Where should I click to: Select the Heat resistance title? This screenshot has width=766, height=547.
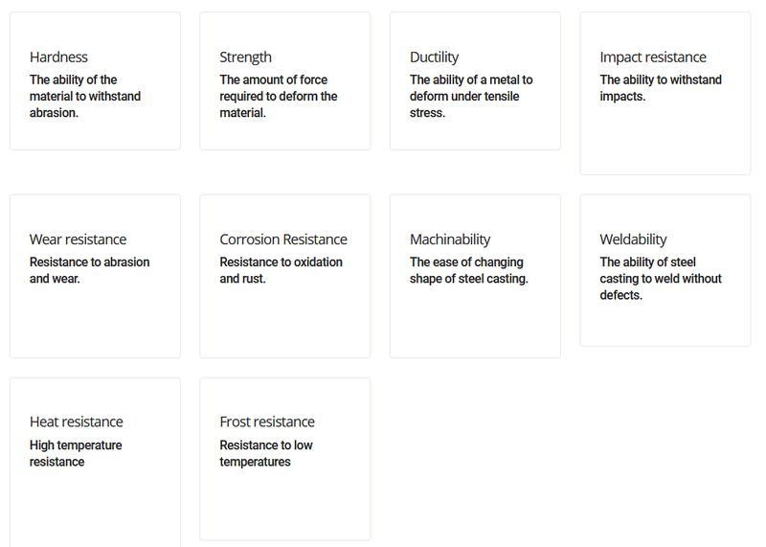pyautogui.click(x=77, y=422)
